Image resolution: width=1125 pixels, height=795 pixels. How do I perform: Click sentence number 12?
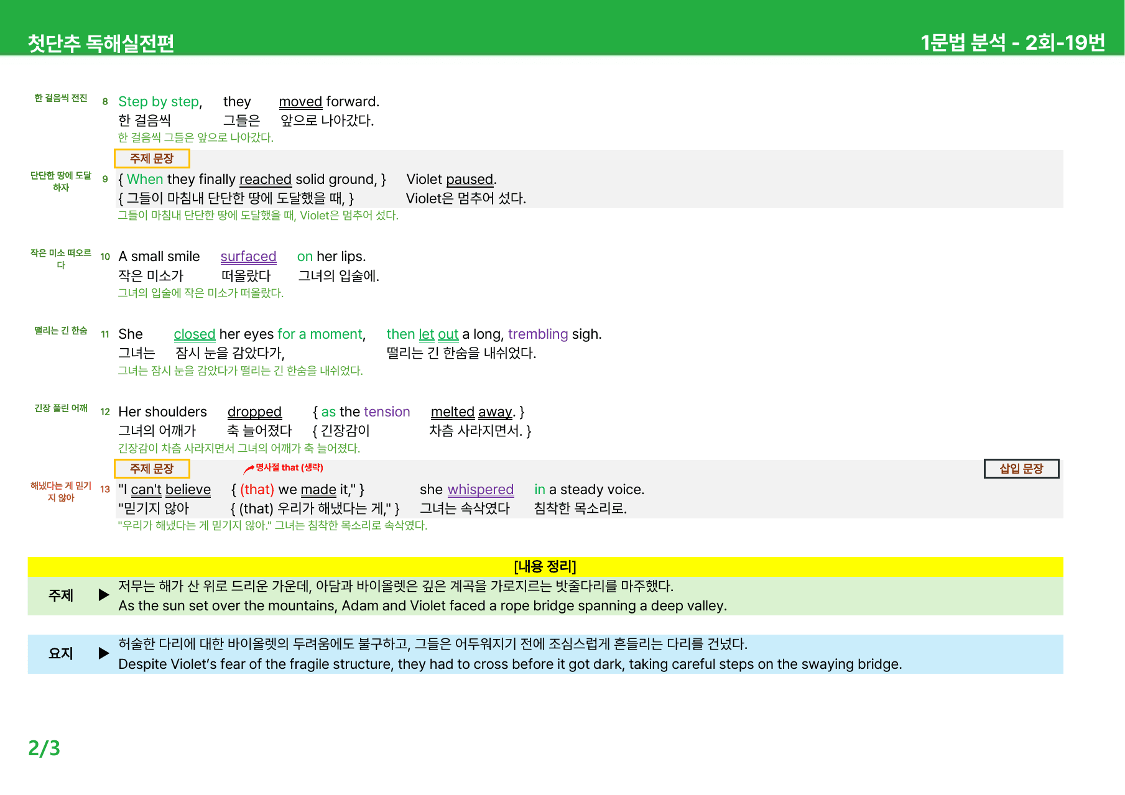pyautogui.click(x=105, y=412)
